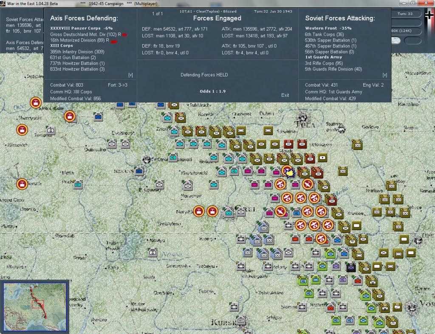Select 6th Tank Corps (36)
The width and height of the screenshot is (435, 334).
coord(324,34)
